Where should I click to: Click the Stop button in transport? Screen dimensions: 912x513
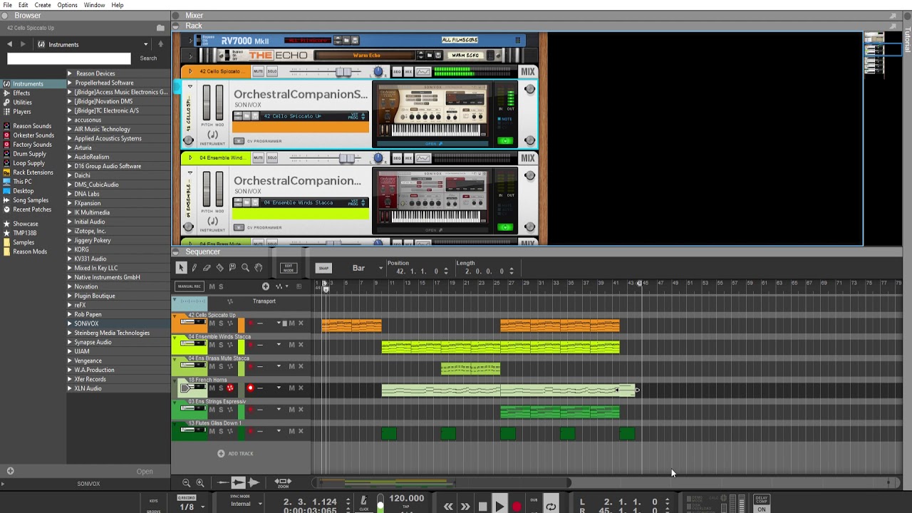[482, 507]
